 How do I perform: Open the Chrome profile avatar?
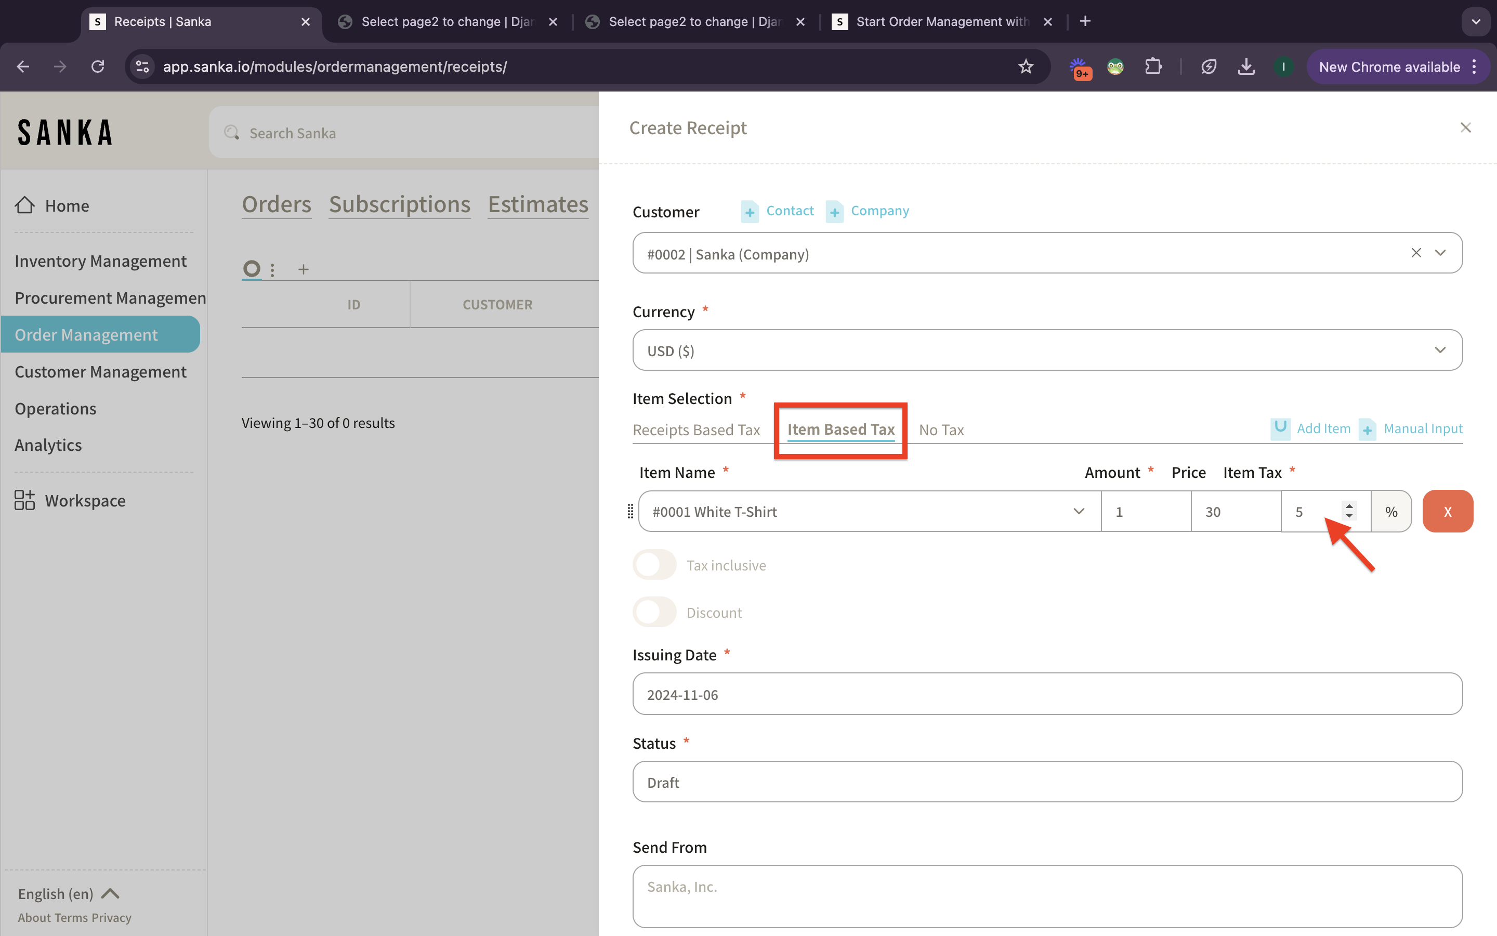1283,66
